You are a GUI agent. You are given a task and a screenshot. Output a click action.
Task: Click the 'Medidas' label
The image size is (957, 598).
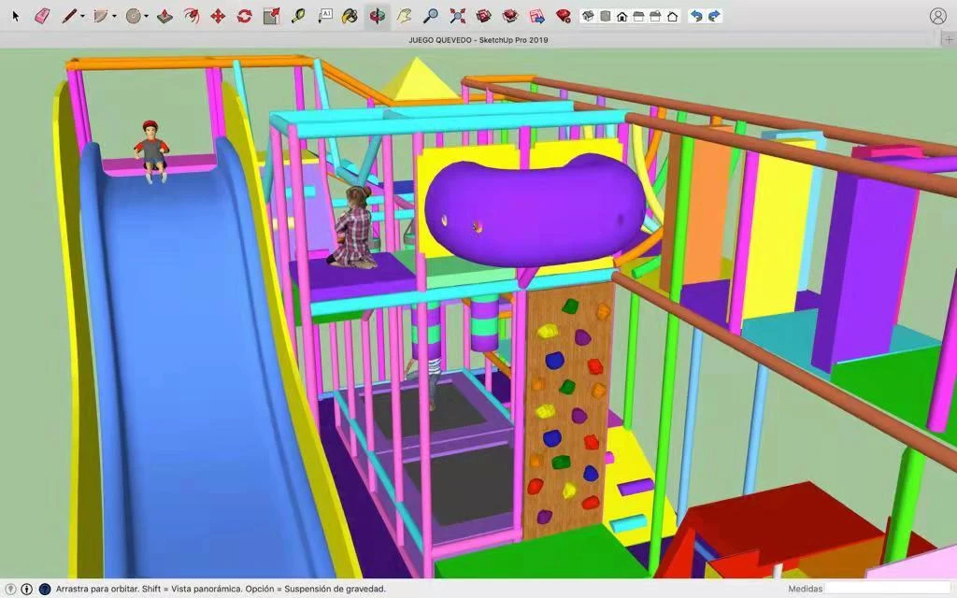805,589
